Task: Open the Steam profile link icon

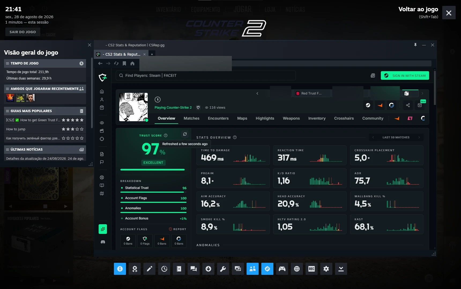Action: click(x=368, y=105)
